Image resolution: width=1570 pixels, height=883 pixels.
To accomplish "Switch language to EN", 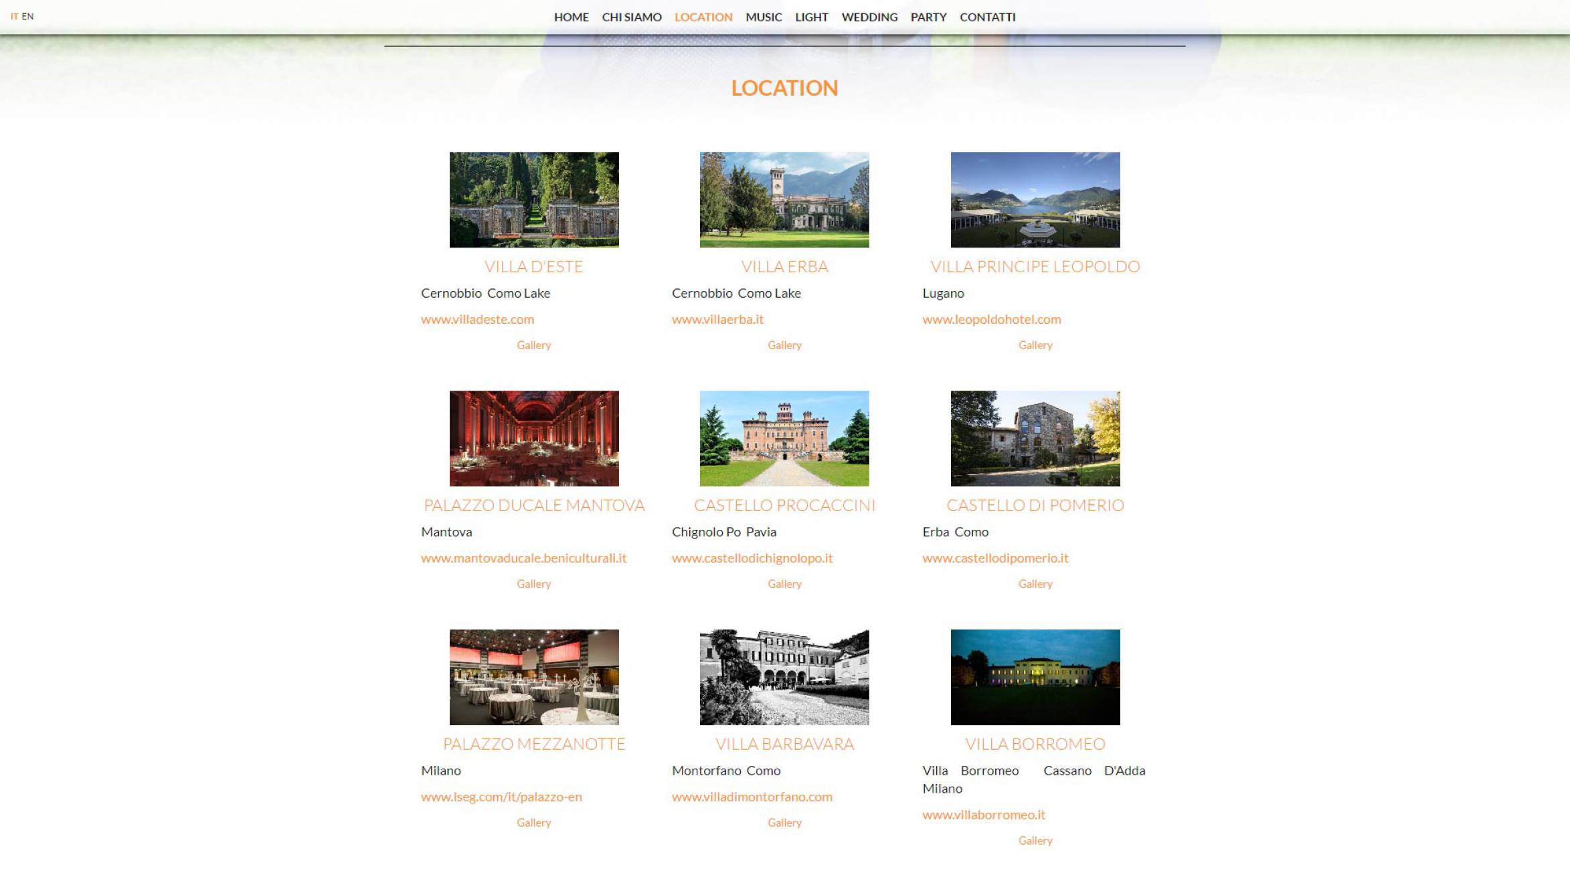I will tap(27, 17).
